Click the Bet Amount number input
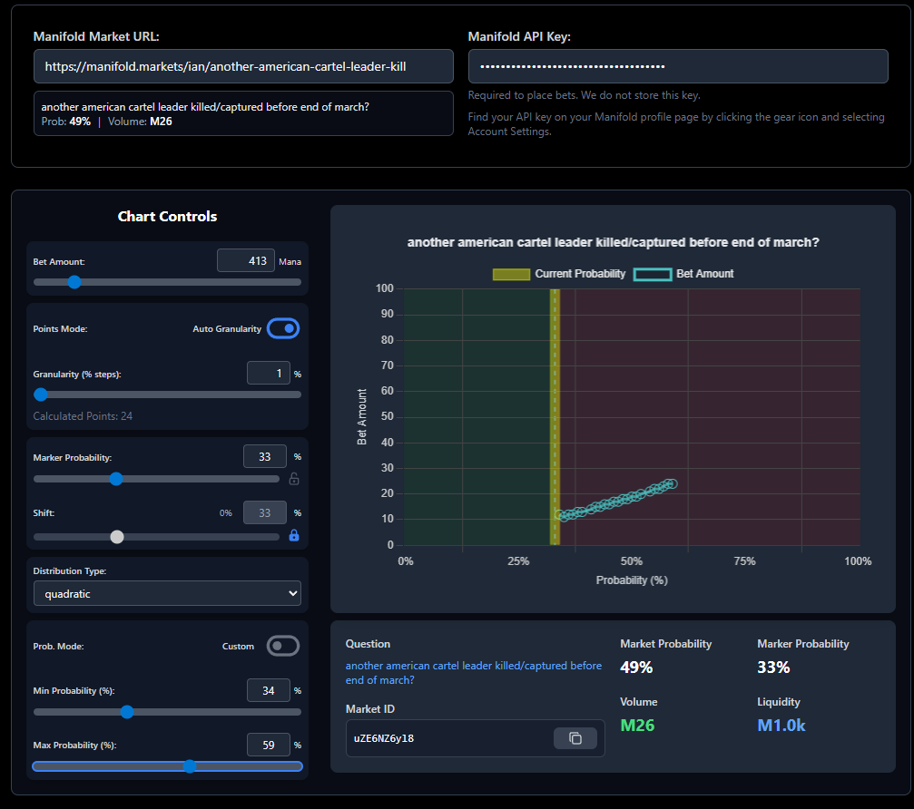Screen dimensions: 914x809 point(245,261)
